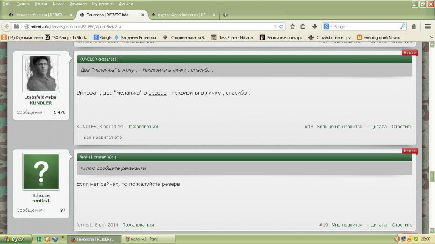Click the search magnifier icon in Google box

coord(403,26)
